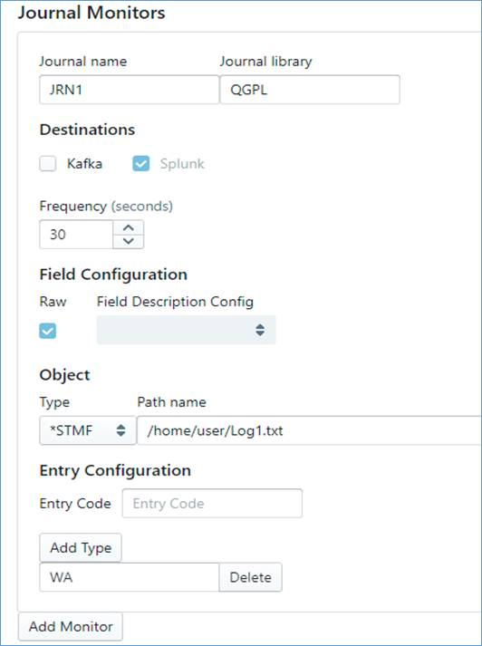Click the Path name field /home/user/Log1.txt
482x646 pixels.
pyautogui.click(x=309, y=430)
